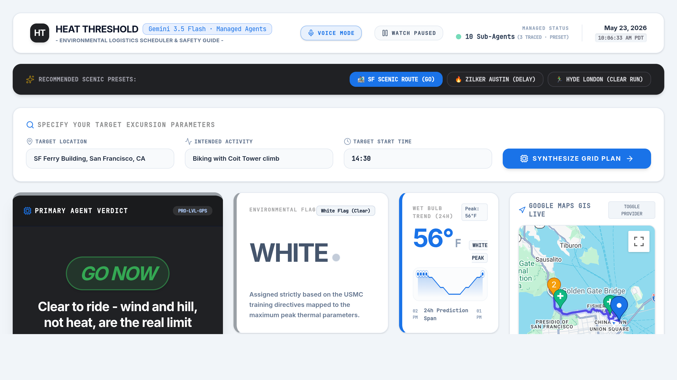Click the runner icon on Hyde London
The height and width of the screenshot is (380, 677).
click(x=559, y=79)
